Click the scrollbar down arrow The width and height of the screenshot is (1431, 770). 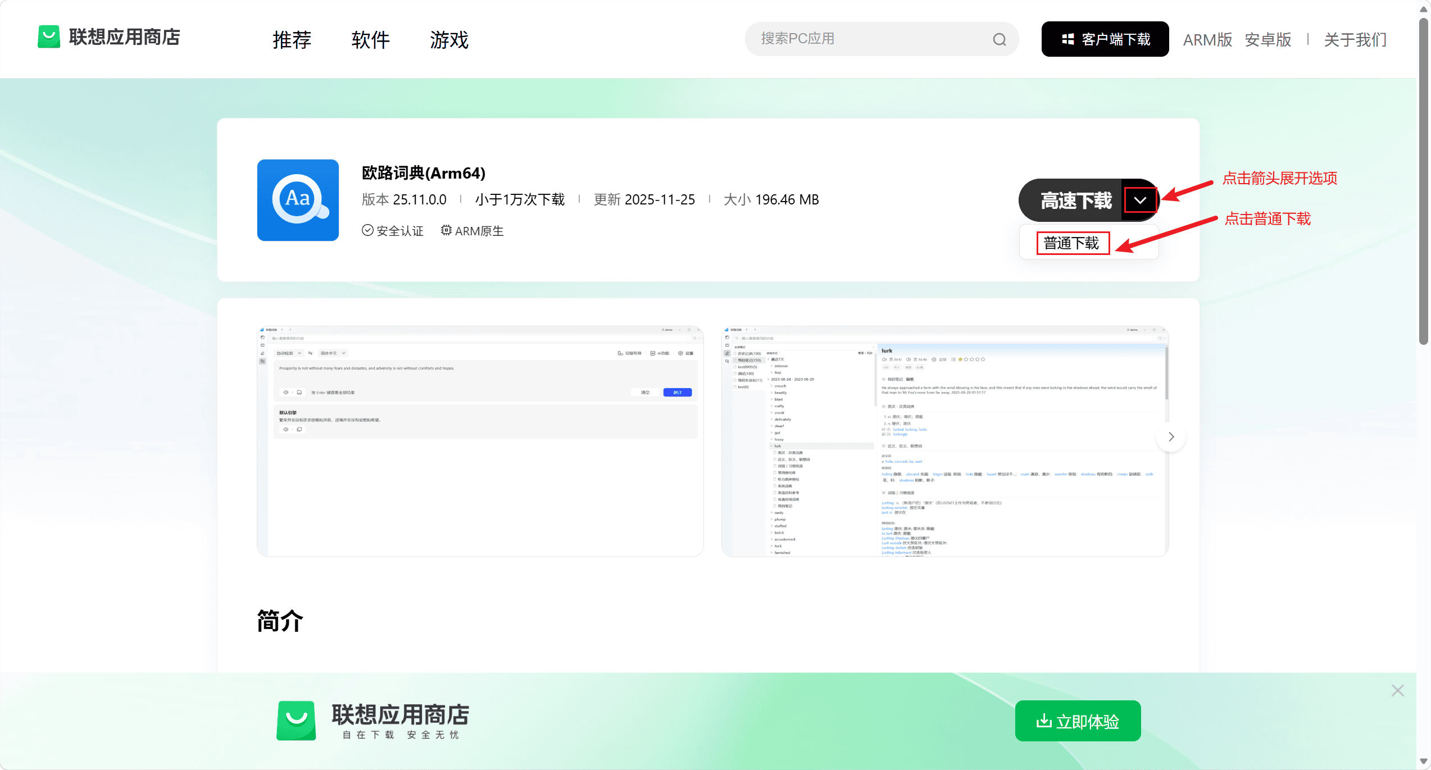point(1423,762)
